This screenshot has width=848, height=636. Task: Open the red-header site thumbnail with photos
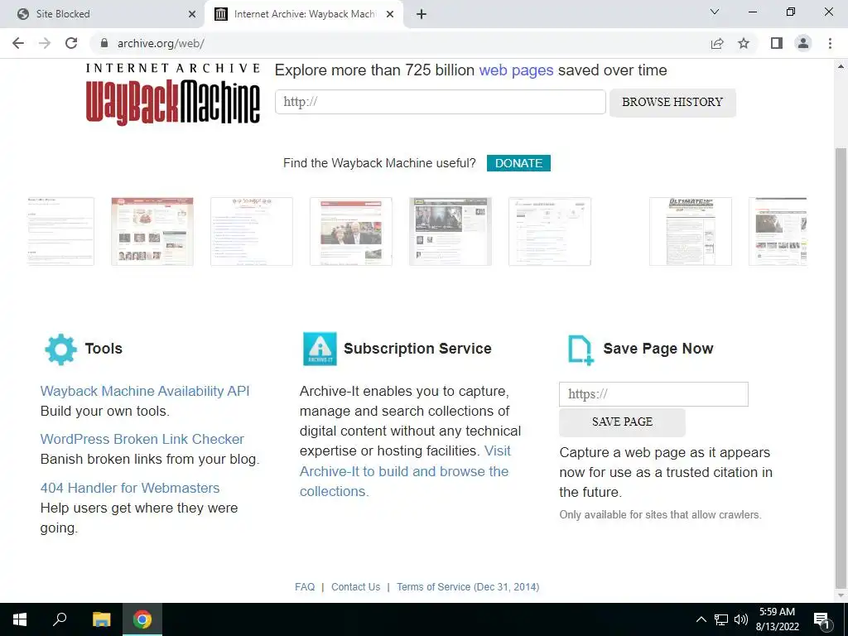point(152,232)
